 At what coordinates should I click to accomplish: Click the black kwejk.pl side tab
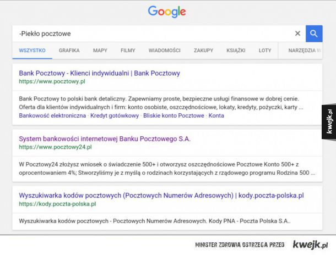329,122
